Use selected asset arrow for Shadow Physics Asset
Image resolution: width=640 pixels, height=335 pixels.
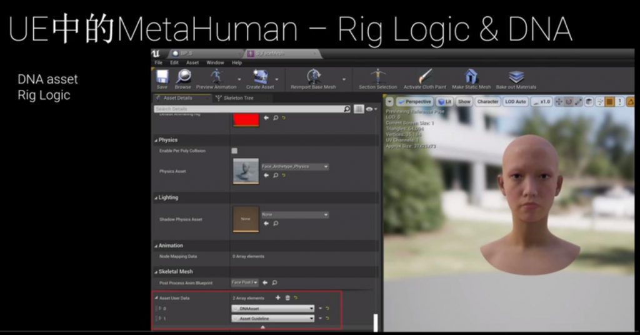click(266, 223)
